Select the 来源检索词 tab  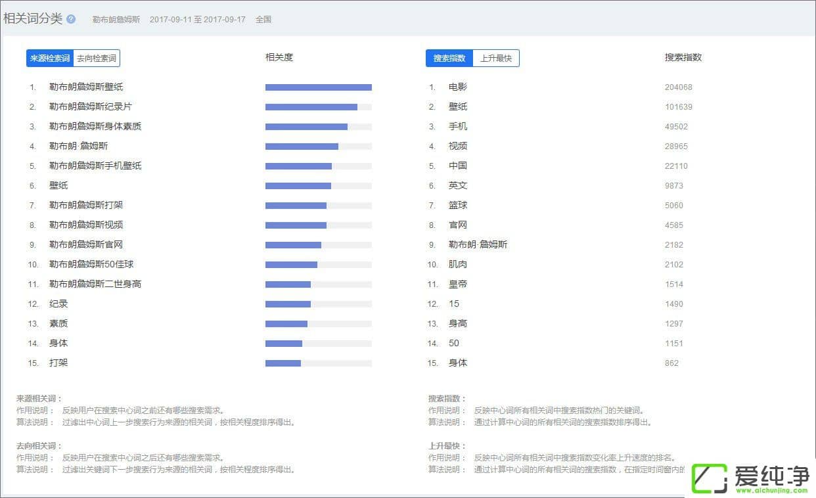tap(50, 58)
